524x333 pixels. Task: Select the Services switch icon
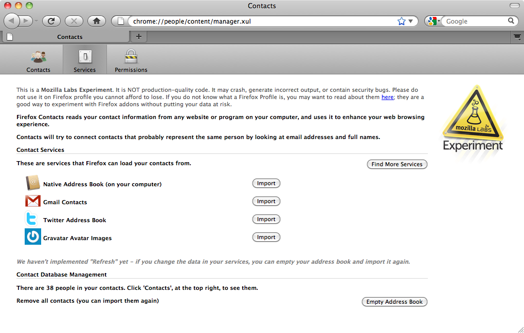[x=85, y=57]
